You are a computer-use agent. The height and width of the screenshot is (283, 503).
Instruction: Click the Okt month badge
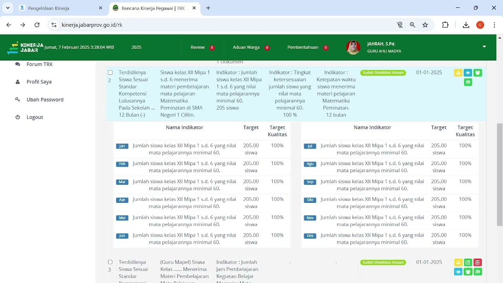(x=310, y=200)
